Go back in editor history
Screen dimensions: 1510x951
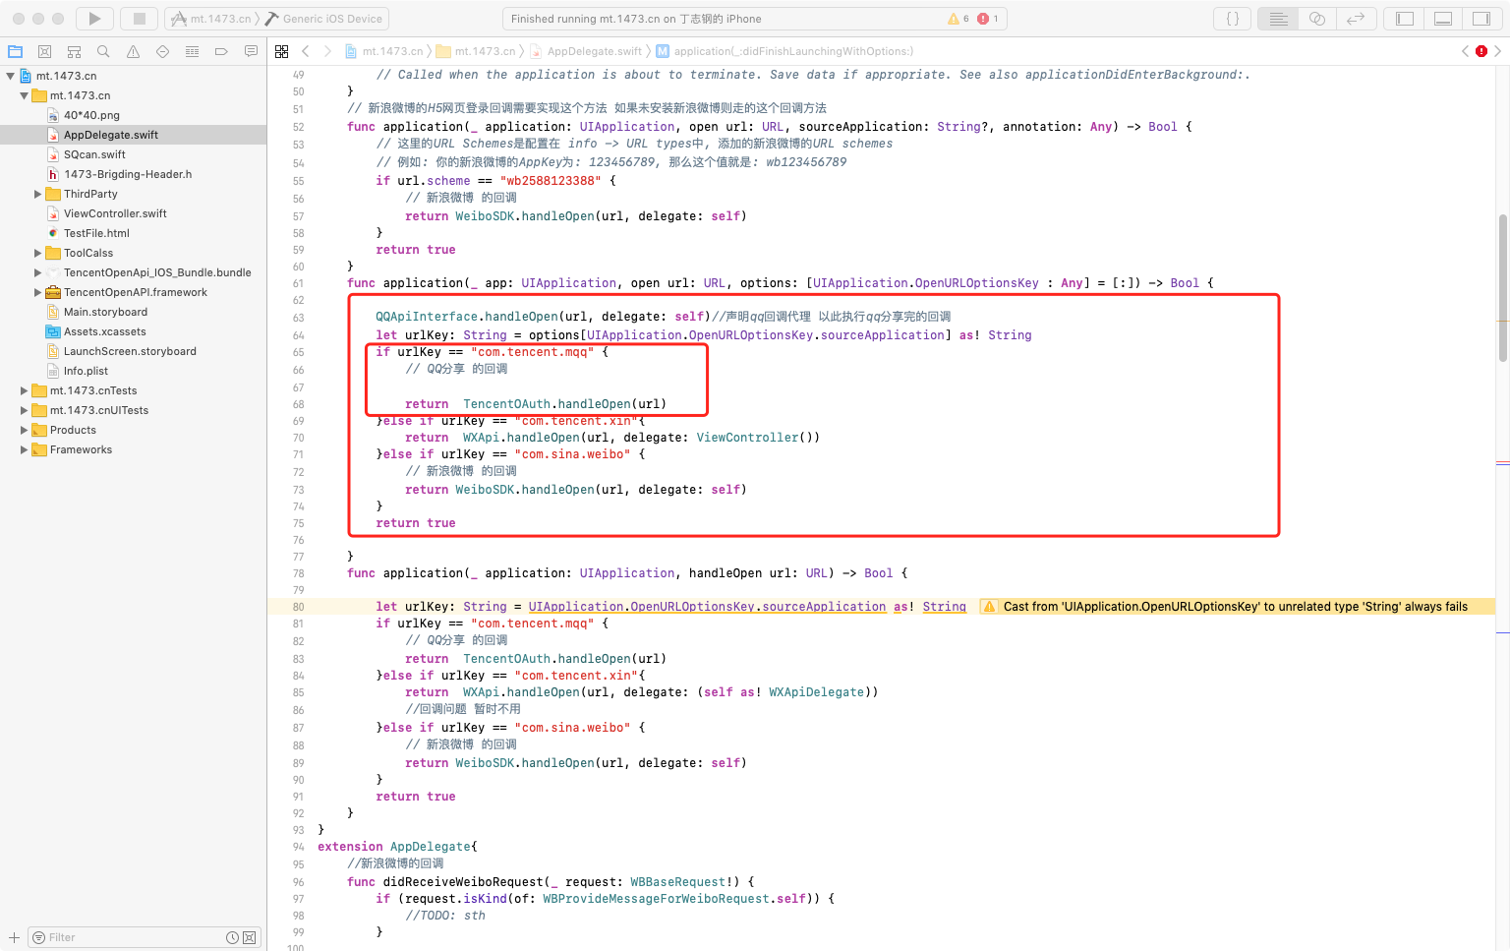click(306, 51)
